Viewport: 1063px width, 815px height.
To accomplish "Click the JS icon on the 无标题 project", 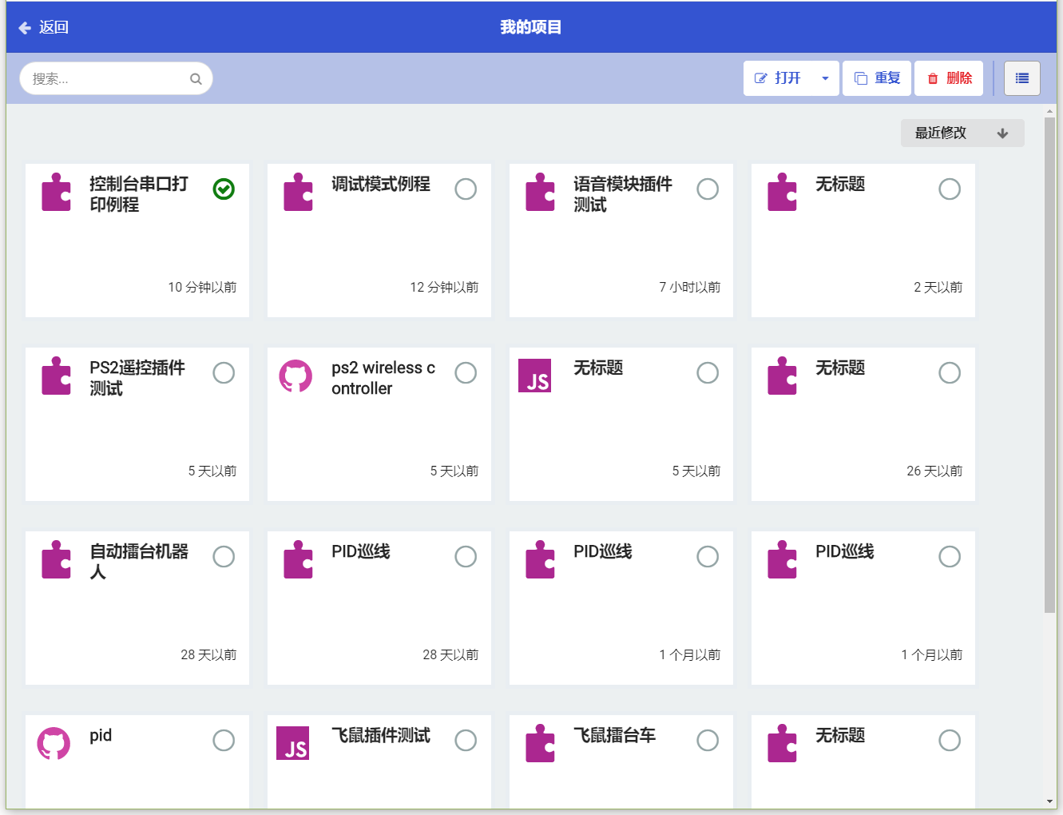I will [x=535, y=376].
